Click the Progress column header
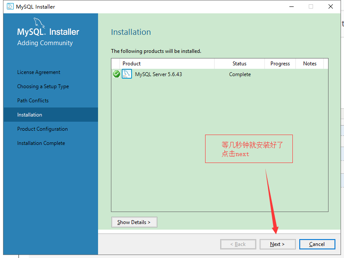Screen dimensions: 344x258 pyautogui.click(x=280, y=64)
